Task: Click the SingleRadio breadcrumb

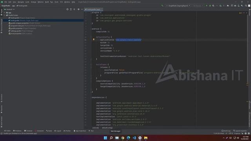Action: 6,6
